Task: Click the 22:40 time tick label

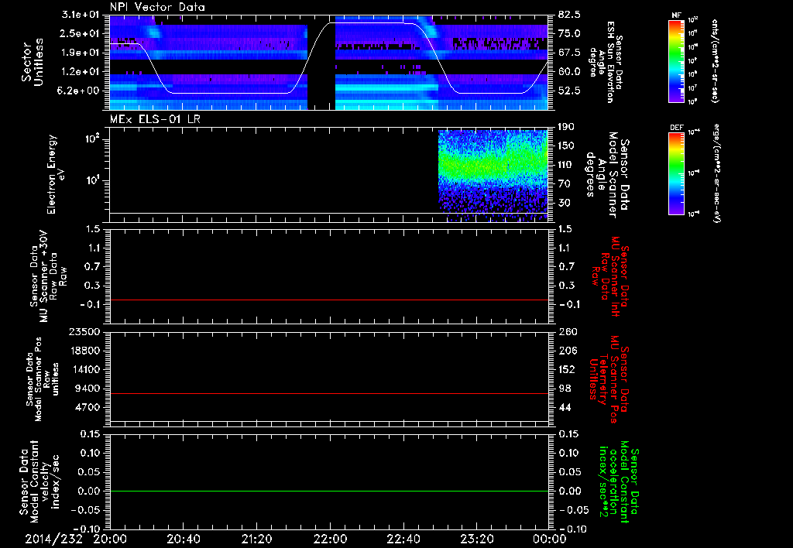Action: pyautogui.click(x=403, y=538)
